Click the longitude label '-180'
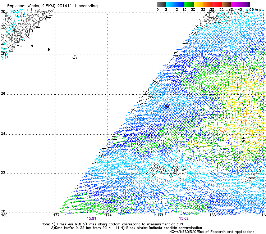This screenshot has width=266, height=234. (4, 215)
